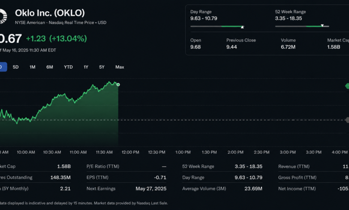Click the green current price tag on chart edge
349x210 pixels.
pos(347,86)
